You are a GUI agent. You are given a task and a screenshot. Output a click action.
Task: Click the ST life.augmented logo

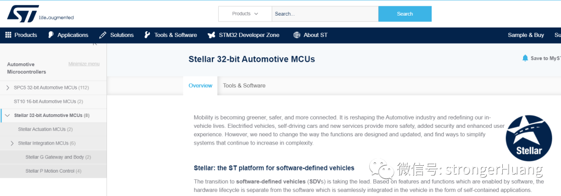tap(41, 14)
